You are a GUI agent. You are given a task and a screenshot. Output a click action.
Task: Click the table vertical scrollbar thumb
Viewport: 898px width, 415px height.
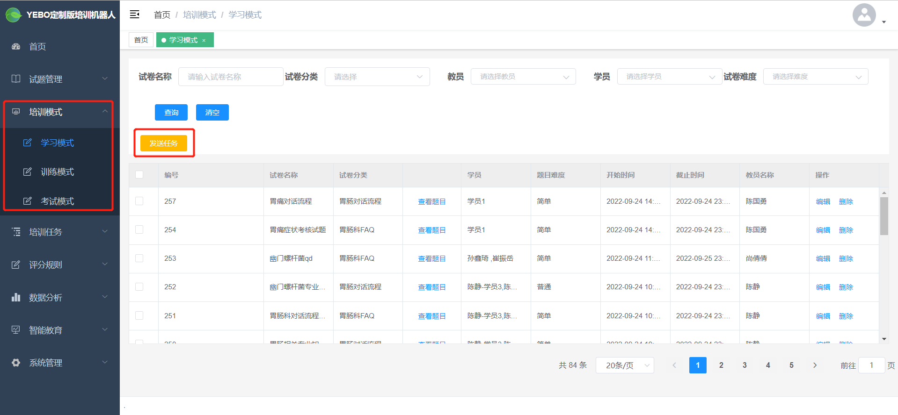pyautogui.click(x=884, y=216)
